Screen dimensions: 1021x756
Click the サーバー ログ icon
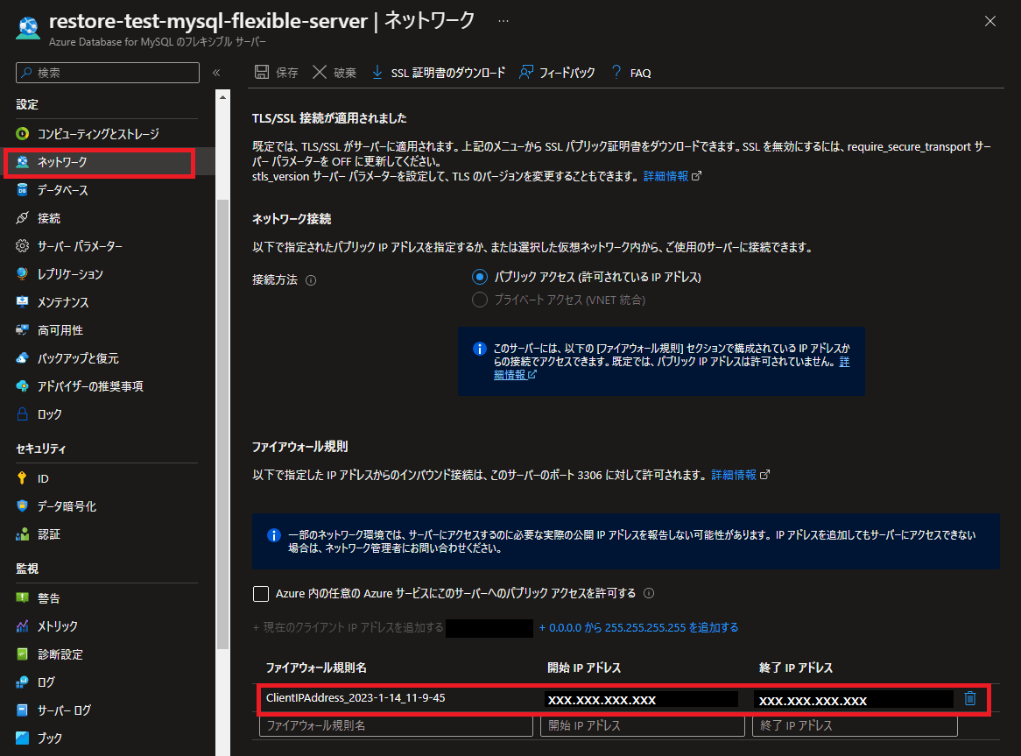[x=22, y=710]
